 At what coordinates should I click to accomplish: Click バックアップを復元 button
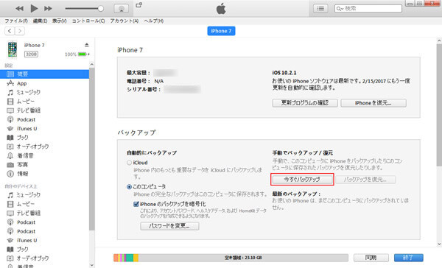click(x=365, y=180)
